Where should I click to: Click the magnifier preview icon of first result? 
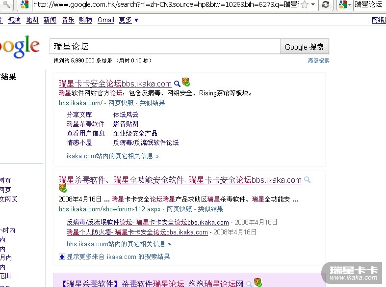(177, 84)
